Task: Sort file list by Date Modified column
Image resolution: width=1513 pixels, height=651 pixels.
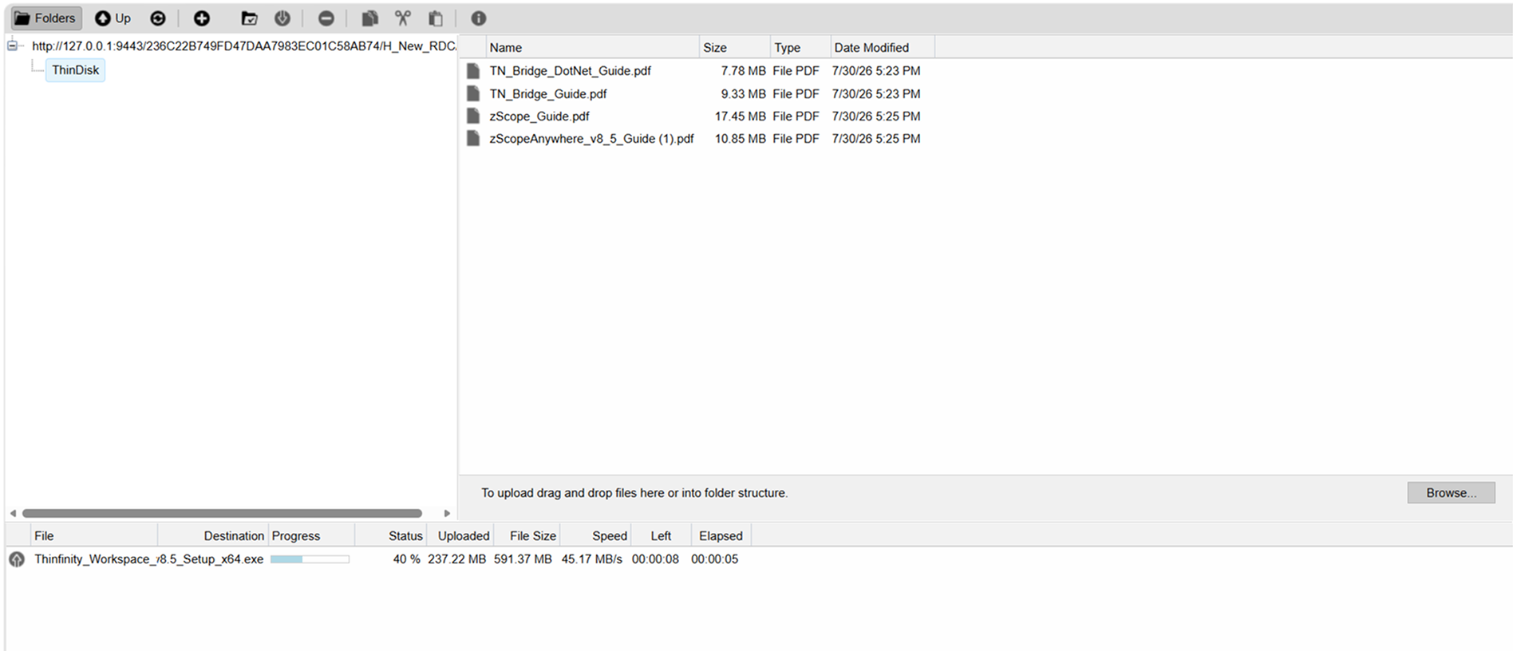Action: click(883, 48)
